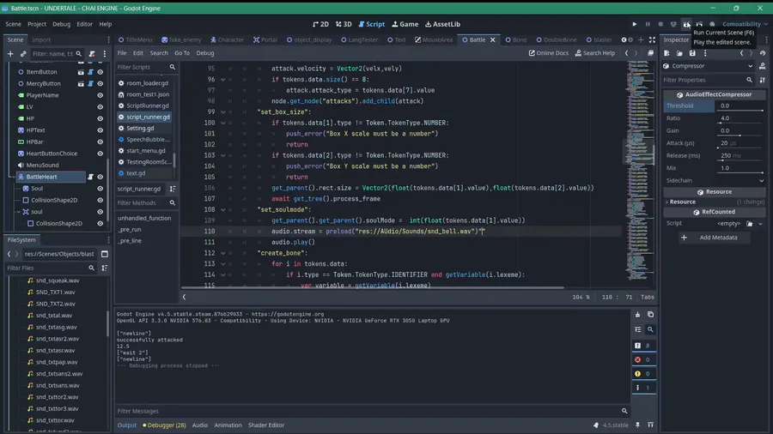Select the MenuSound node
The height and width of the screenshot is (434, 773).
point(42,166)
